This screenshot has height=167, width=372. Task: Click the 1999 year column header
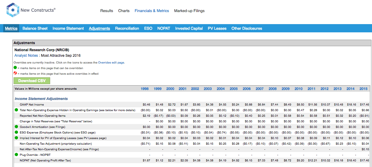tap(158, 89)
